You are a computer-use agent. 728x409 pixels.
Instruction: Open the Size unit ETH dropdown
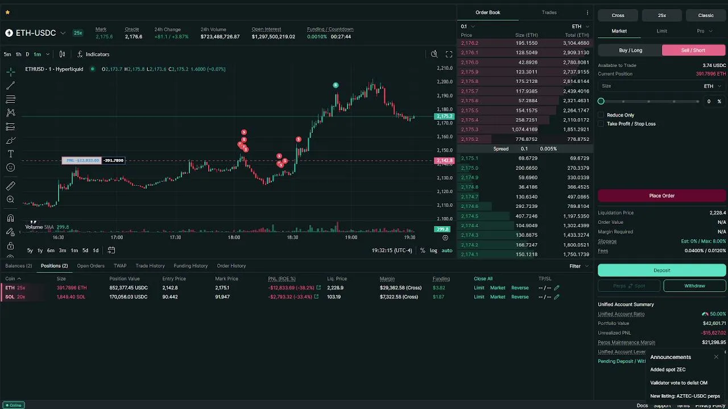(x=713, y=86)
